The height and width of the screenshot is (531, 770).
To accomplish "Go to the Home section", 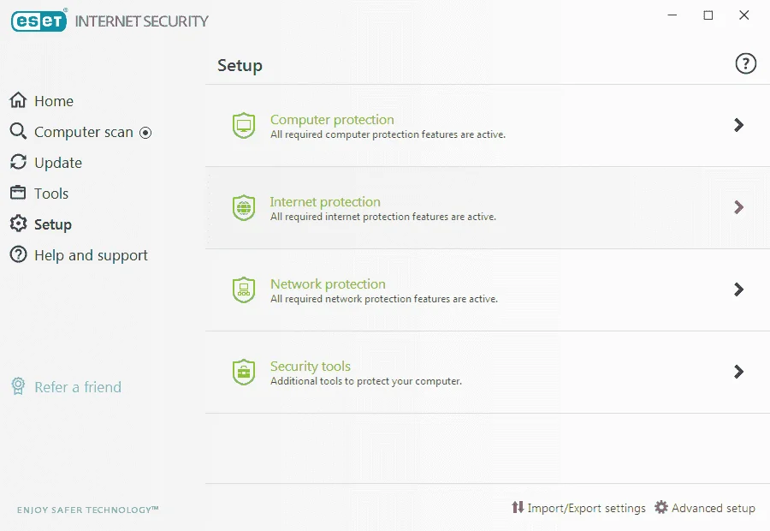I will [x=54, y=101].
